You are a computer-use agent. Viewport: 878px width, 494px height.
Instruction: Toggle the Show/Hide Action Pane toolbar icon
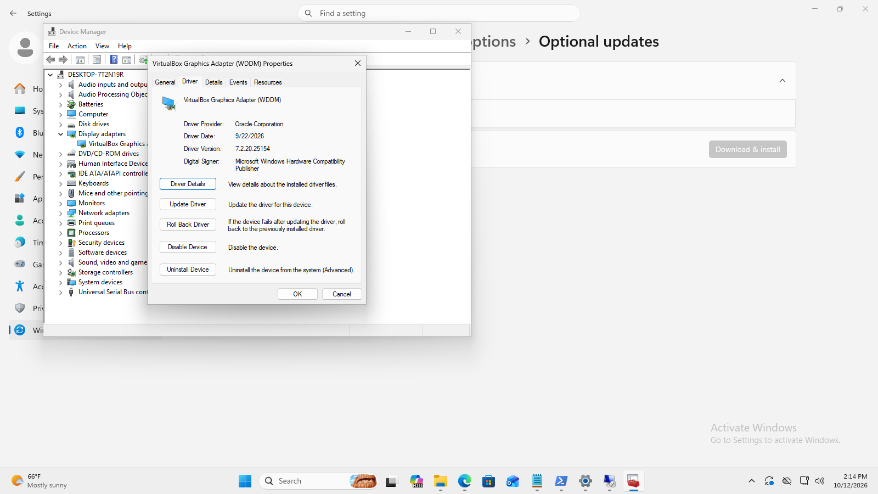[x=127, y=60]
